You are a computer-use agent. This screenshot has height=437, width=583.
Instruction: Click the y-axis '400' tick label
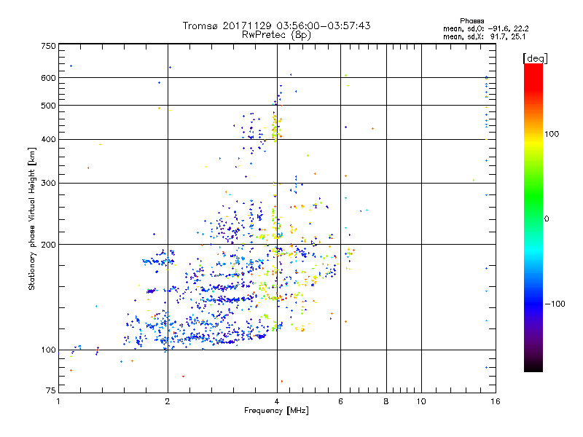pos(49,140)
